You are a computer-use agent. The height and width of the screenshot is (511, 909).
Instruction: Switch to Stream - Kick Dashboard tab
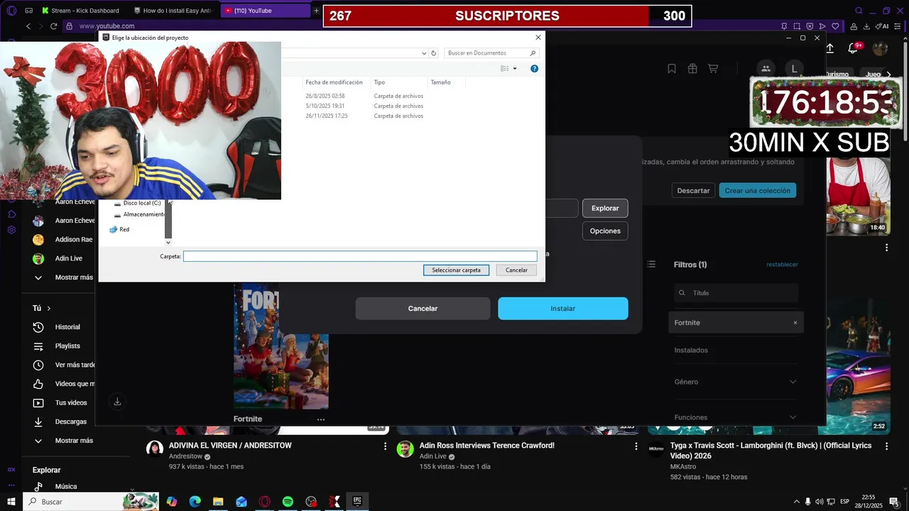pyautogui.click(x=80, y=11)
